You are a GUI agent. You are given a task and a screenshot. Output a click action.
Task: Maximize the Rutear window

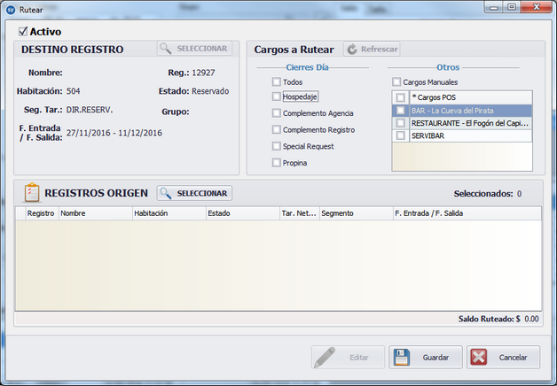(512, 7)
